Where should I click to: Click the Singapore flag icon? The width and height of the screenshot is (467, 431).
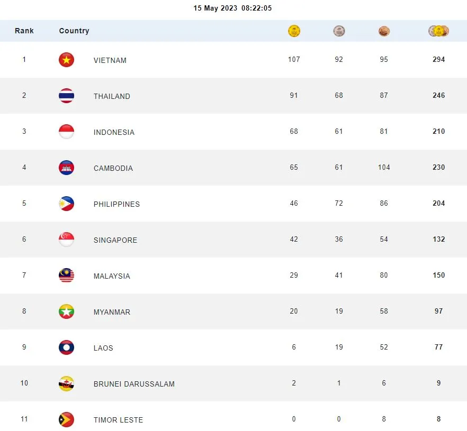(66, 240)
